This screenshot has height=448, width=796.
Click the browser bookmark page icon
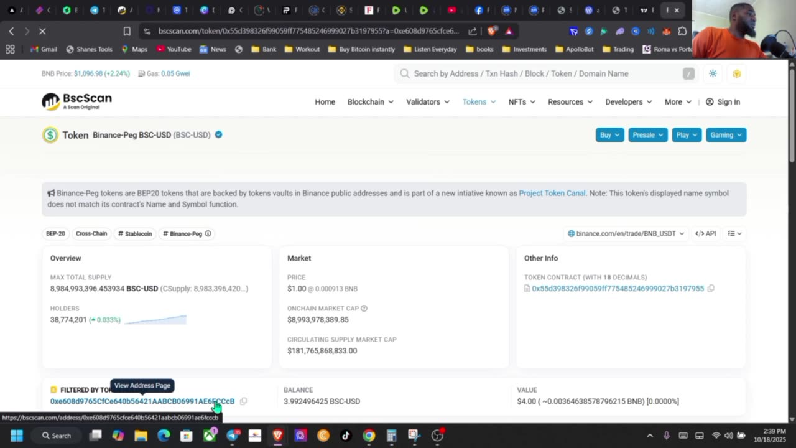[x=127, y=31]
